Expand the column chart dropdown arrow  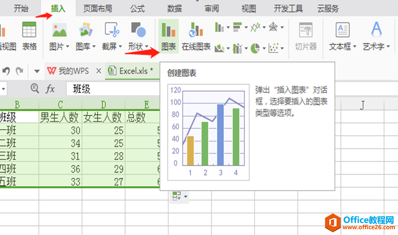click(x=228, y=27)
